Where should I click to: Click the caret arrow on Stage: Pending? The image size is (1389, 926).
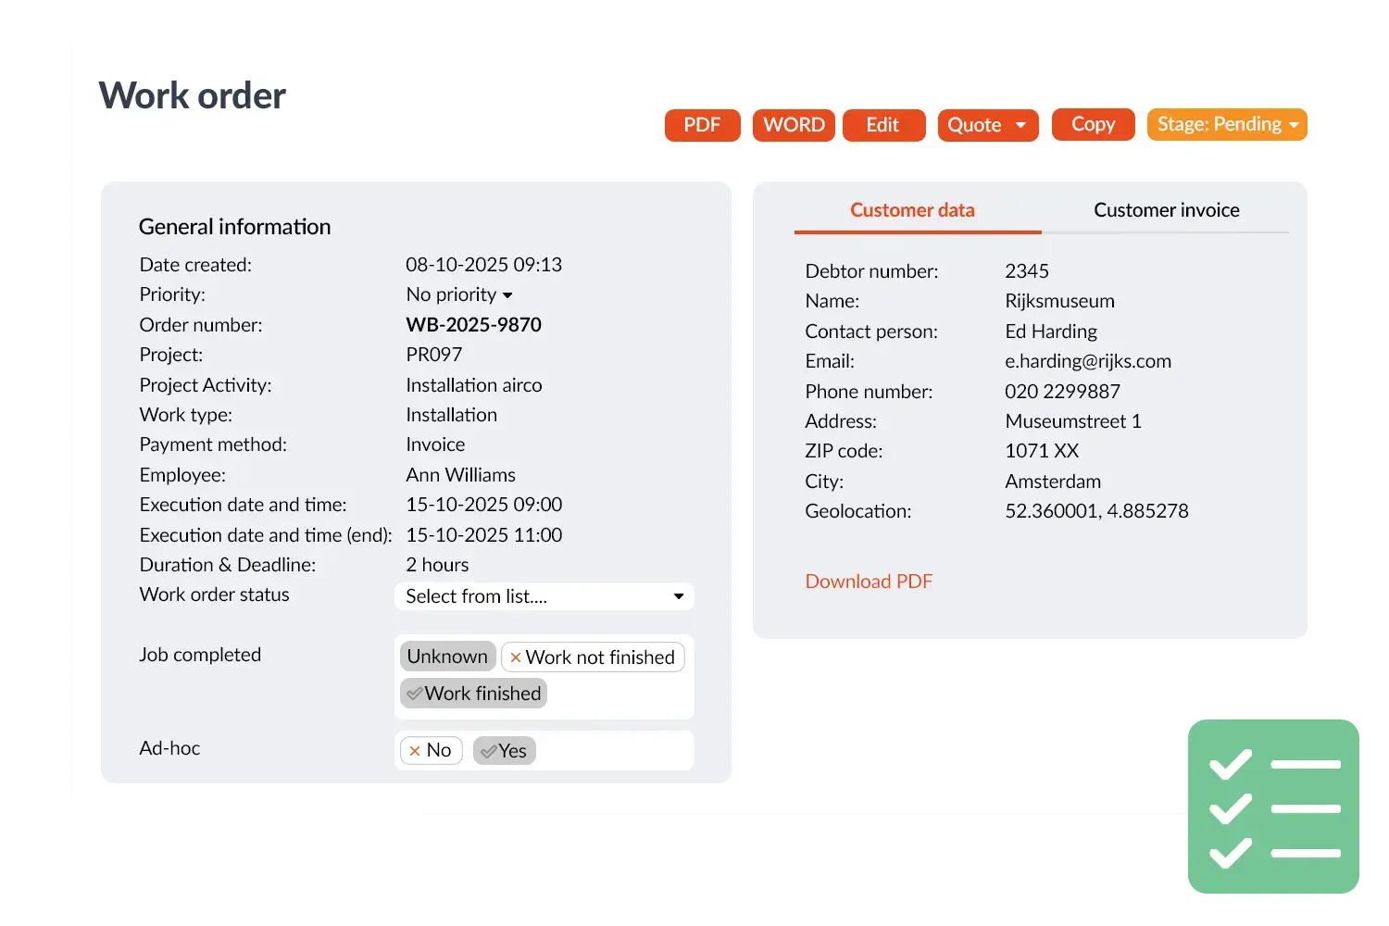(x=1294, y=125)
